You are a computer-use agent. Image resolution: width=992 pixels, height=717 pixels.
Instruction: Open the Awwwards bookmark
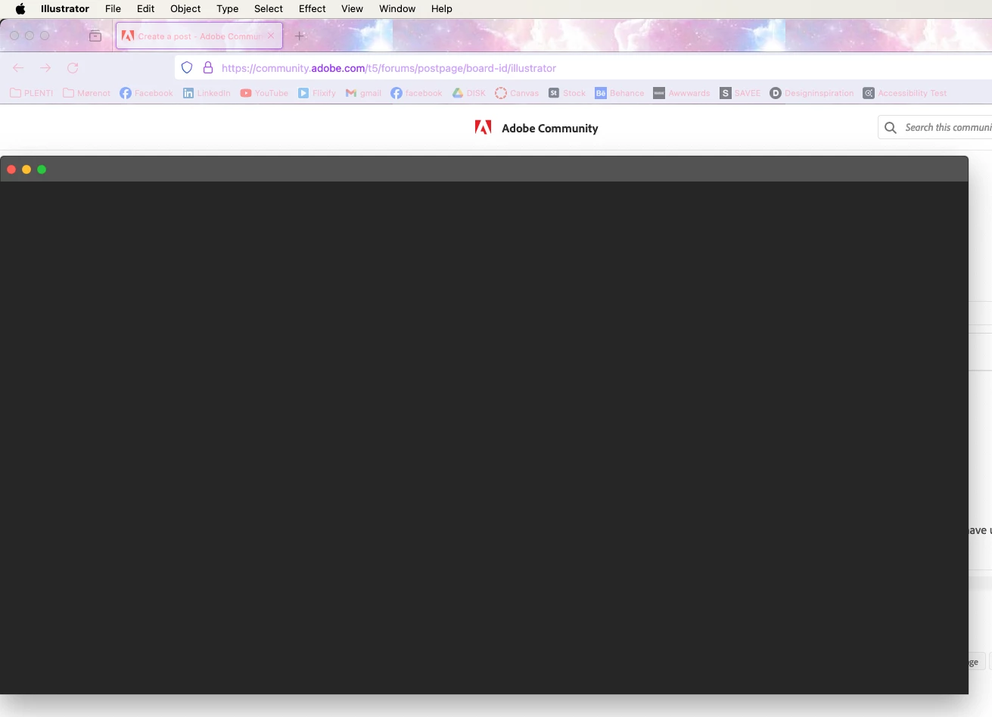coord(681,93)
